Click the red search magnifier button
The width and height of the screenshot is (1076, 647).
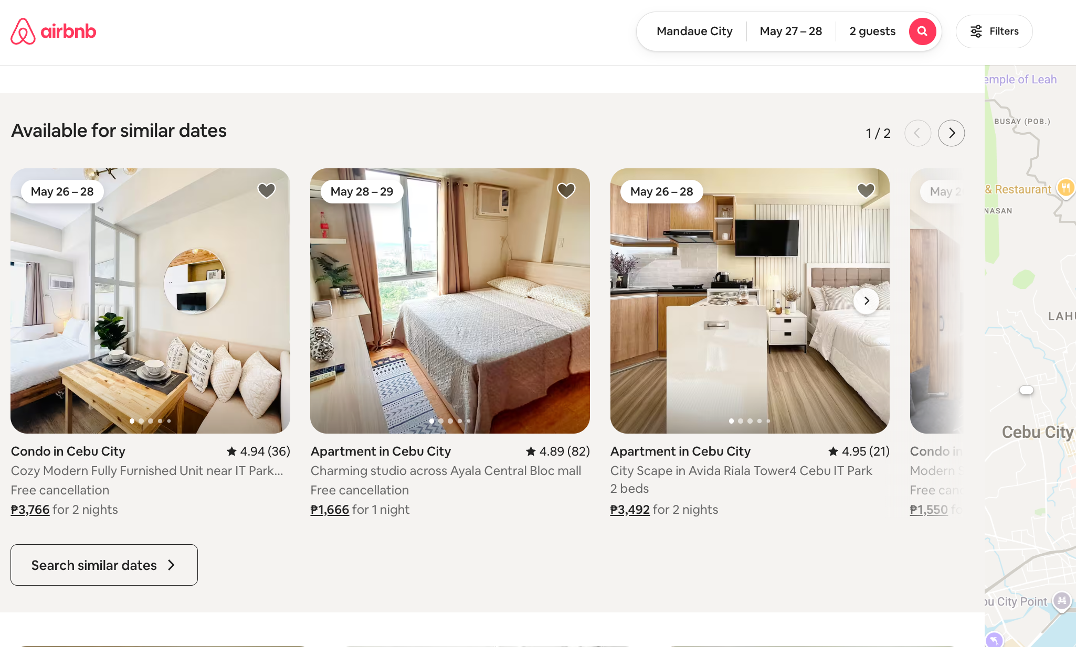(922, 31)
